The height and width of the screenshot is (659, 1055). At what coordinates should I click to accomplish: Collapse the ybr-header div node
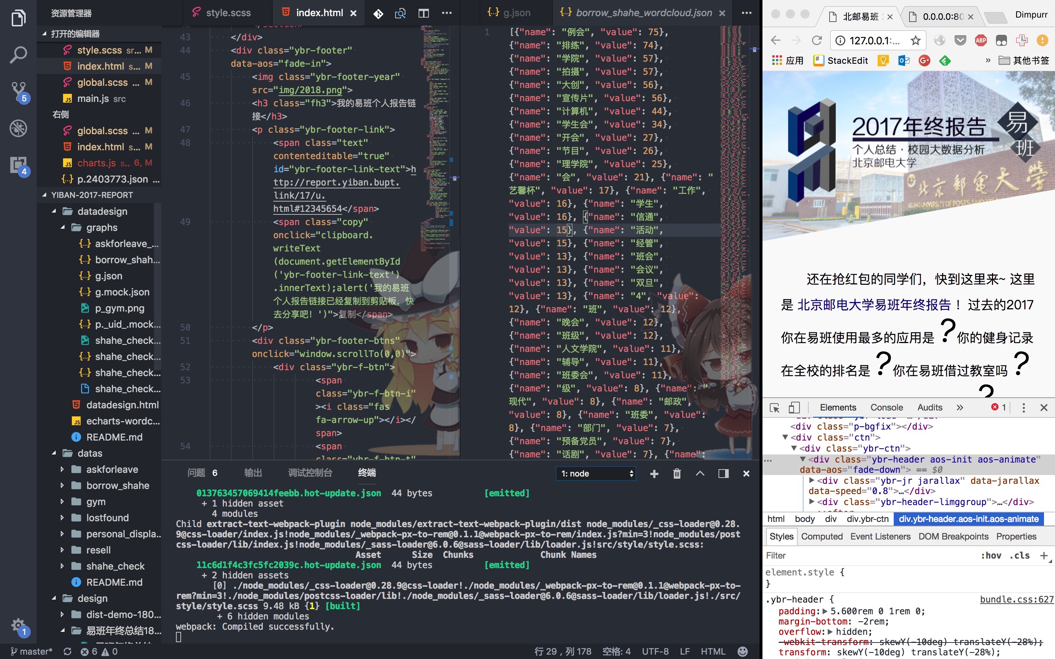[x=803, y=459]
